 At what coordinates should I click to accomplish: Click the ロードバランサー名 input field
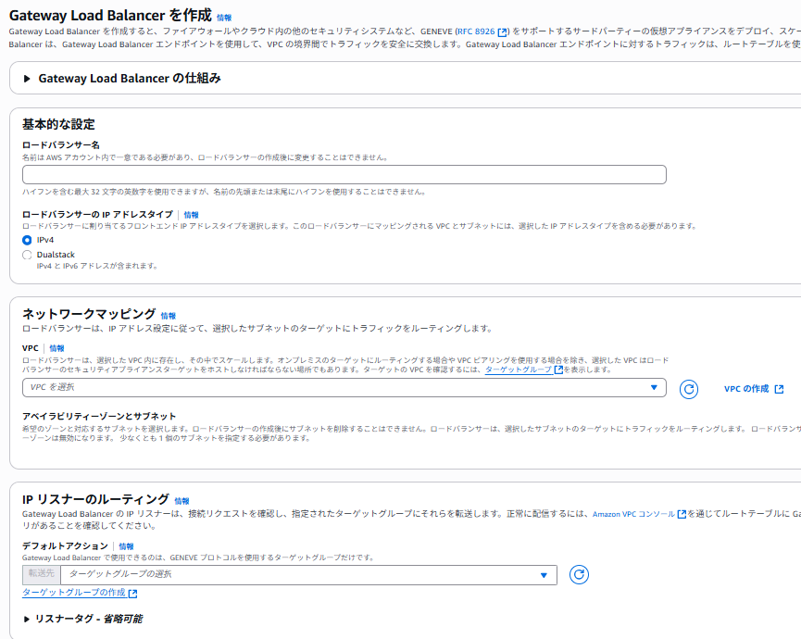coord(344,174)
